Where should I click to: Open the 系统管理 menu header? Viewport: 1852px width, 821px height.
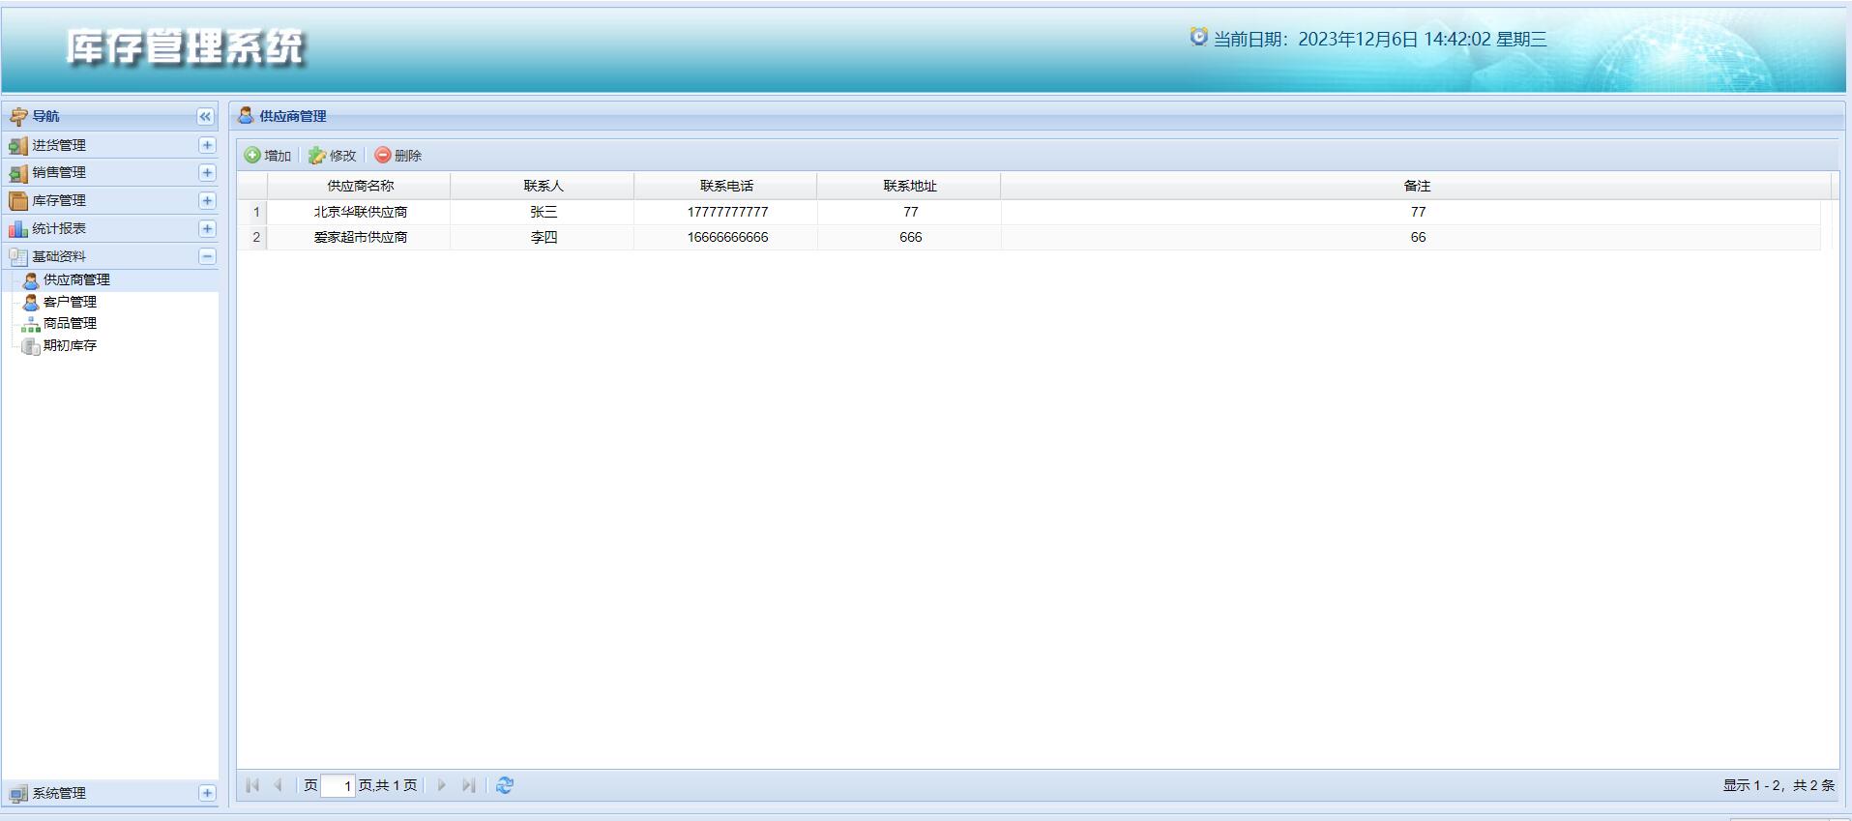110,793
